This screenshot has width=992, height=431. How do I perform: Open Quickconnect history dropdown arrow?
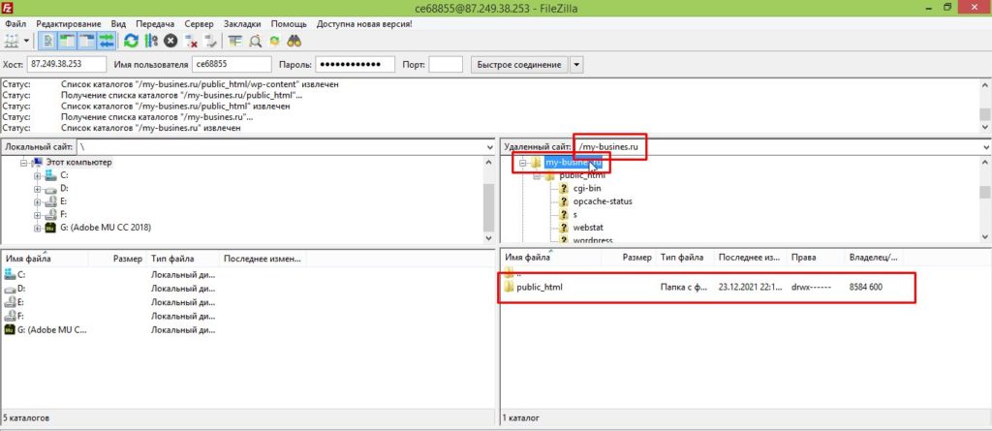pyautogui.click(x=576, y=65)
